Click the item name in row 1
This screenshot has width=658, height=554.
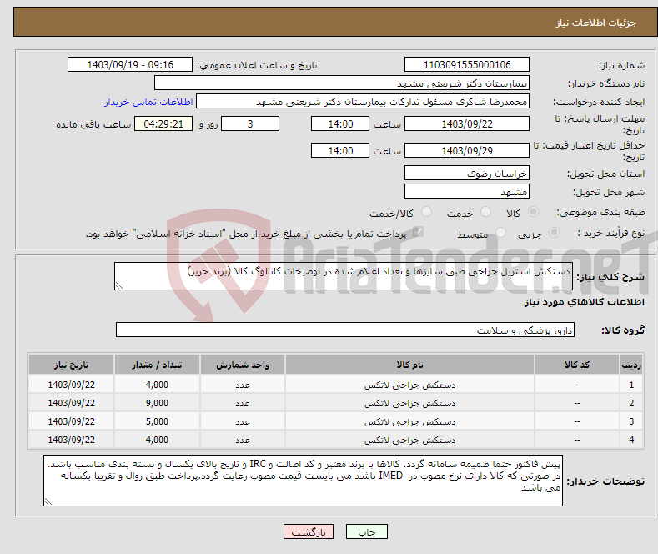(x=409, y=385)
